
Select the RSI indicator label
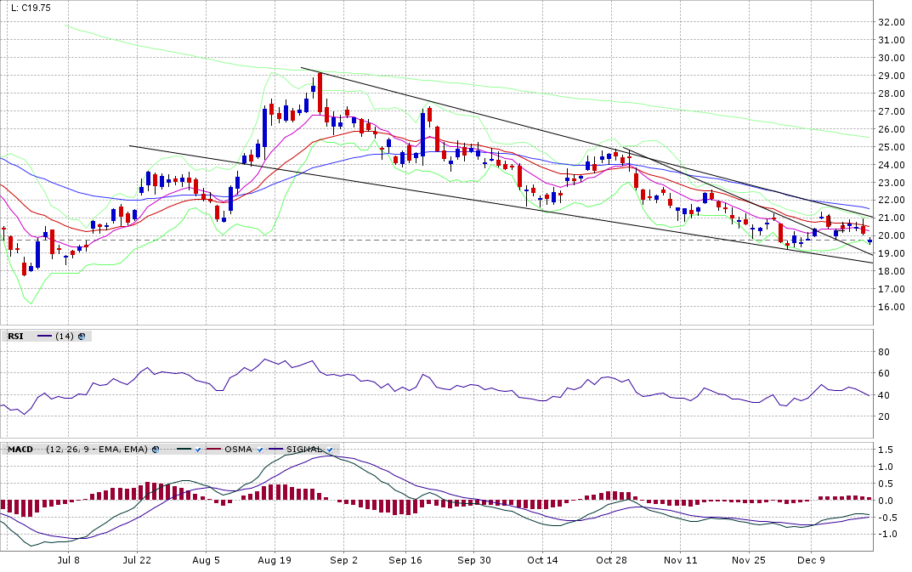click(15, 337)
